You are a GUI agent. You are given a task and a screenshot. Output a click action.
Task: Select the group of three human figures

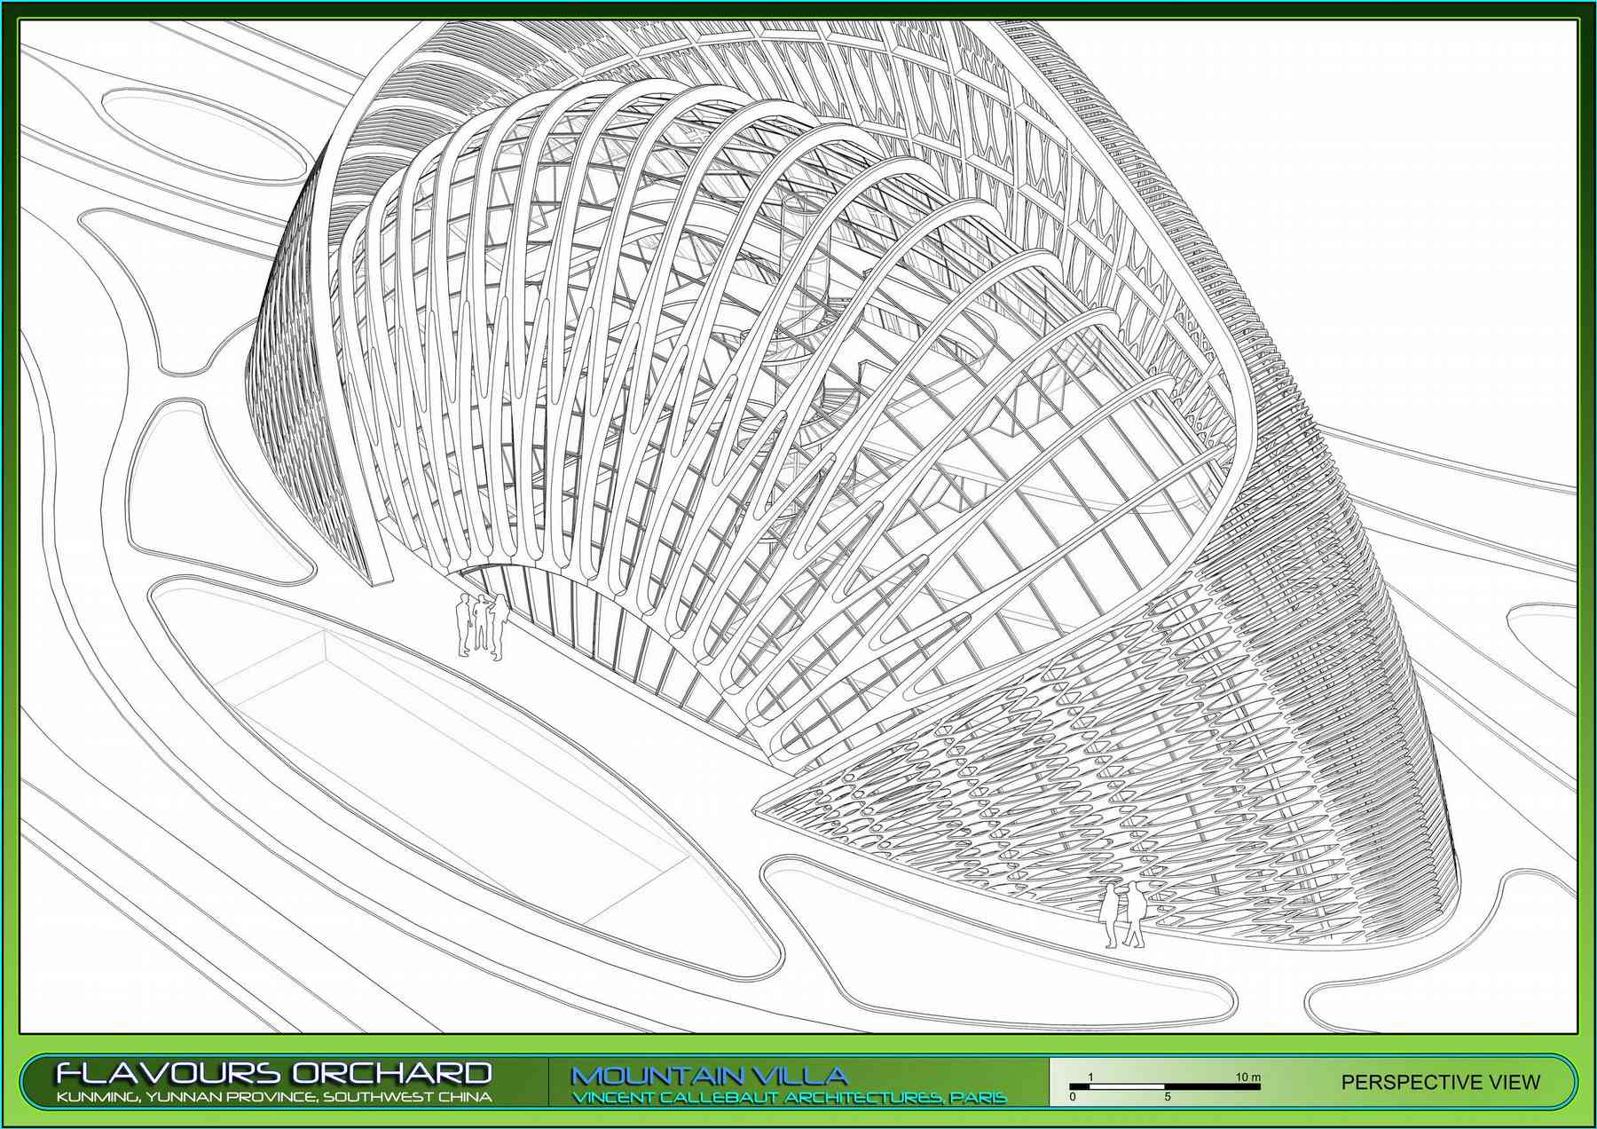point(480,624)
